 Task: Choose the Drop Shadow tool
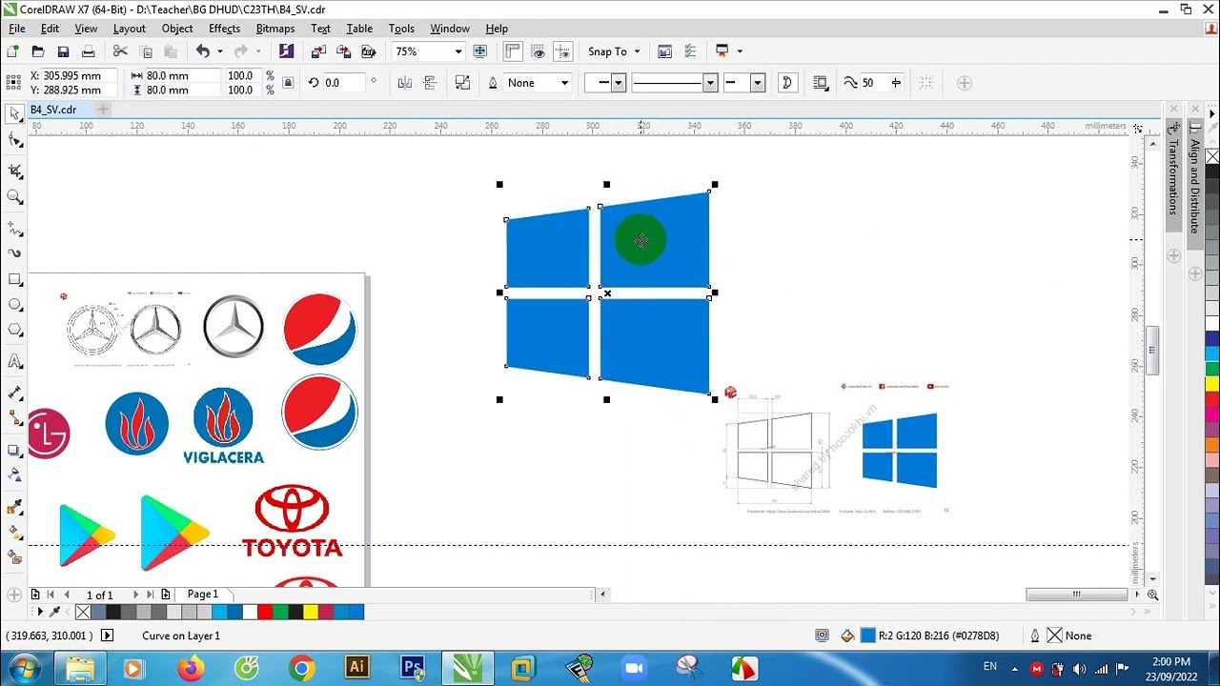pos(14,450)
